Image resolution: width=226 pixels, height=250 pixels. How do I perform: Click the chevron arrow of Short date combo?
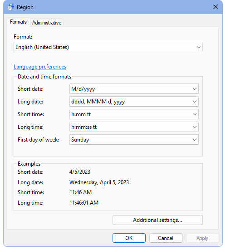[194, 89]
